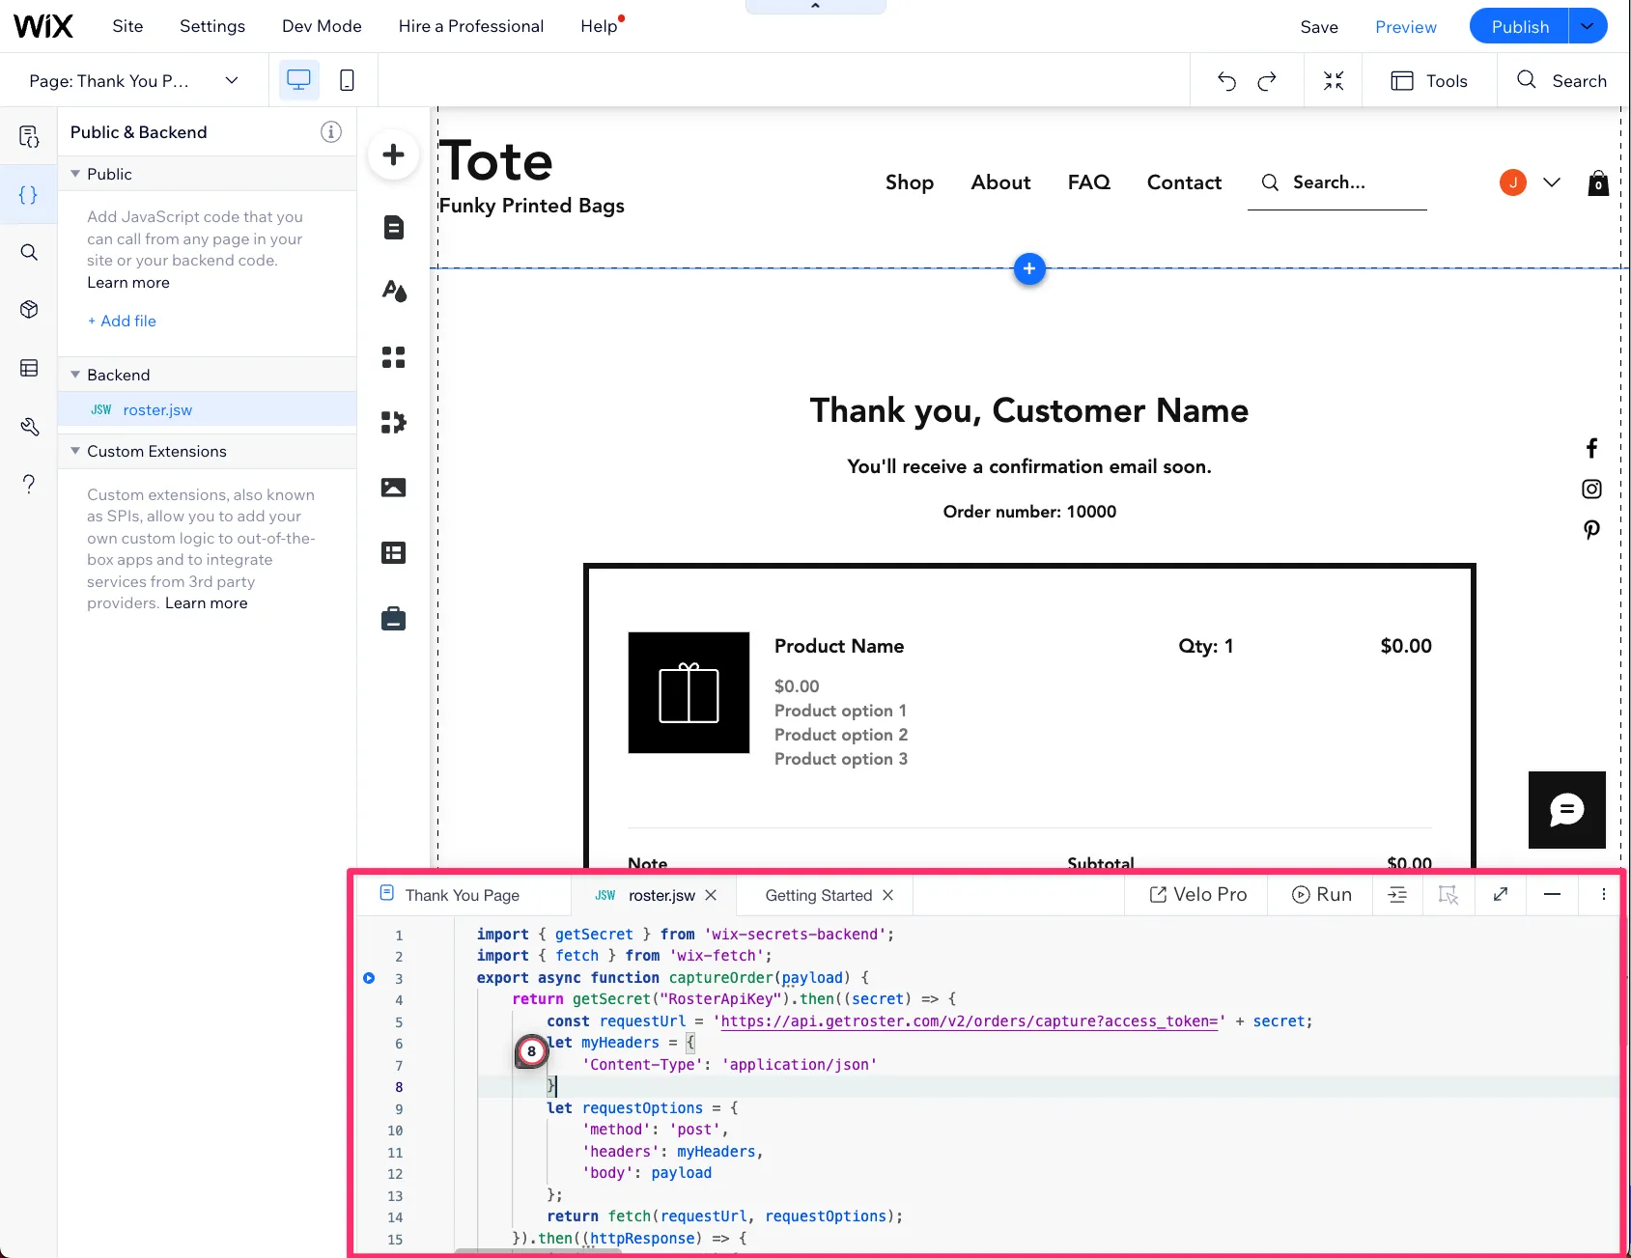Select the Public & Backend braces icon
The height and width of the screenshot is (1258, 1631).
coord(29,195)
